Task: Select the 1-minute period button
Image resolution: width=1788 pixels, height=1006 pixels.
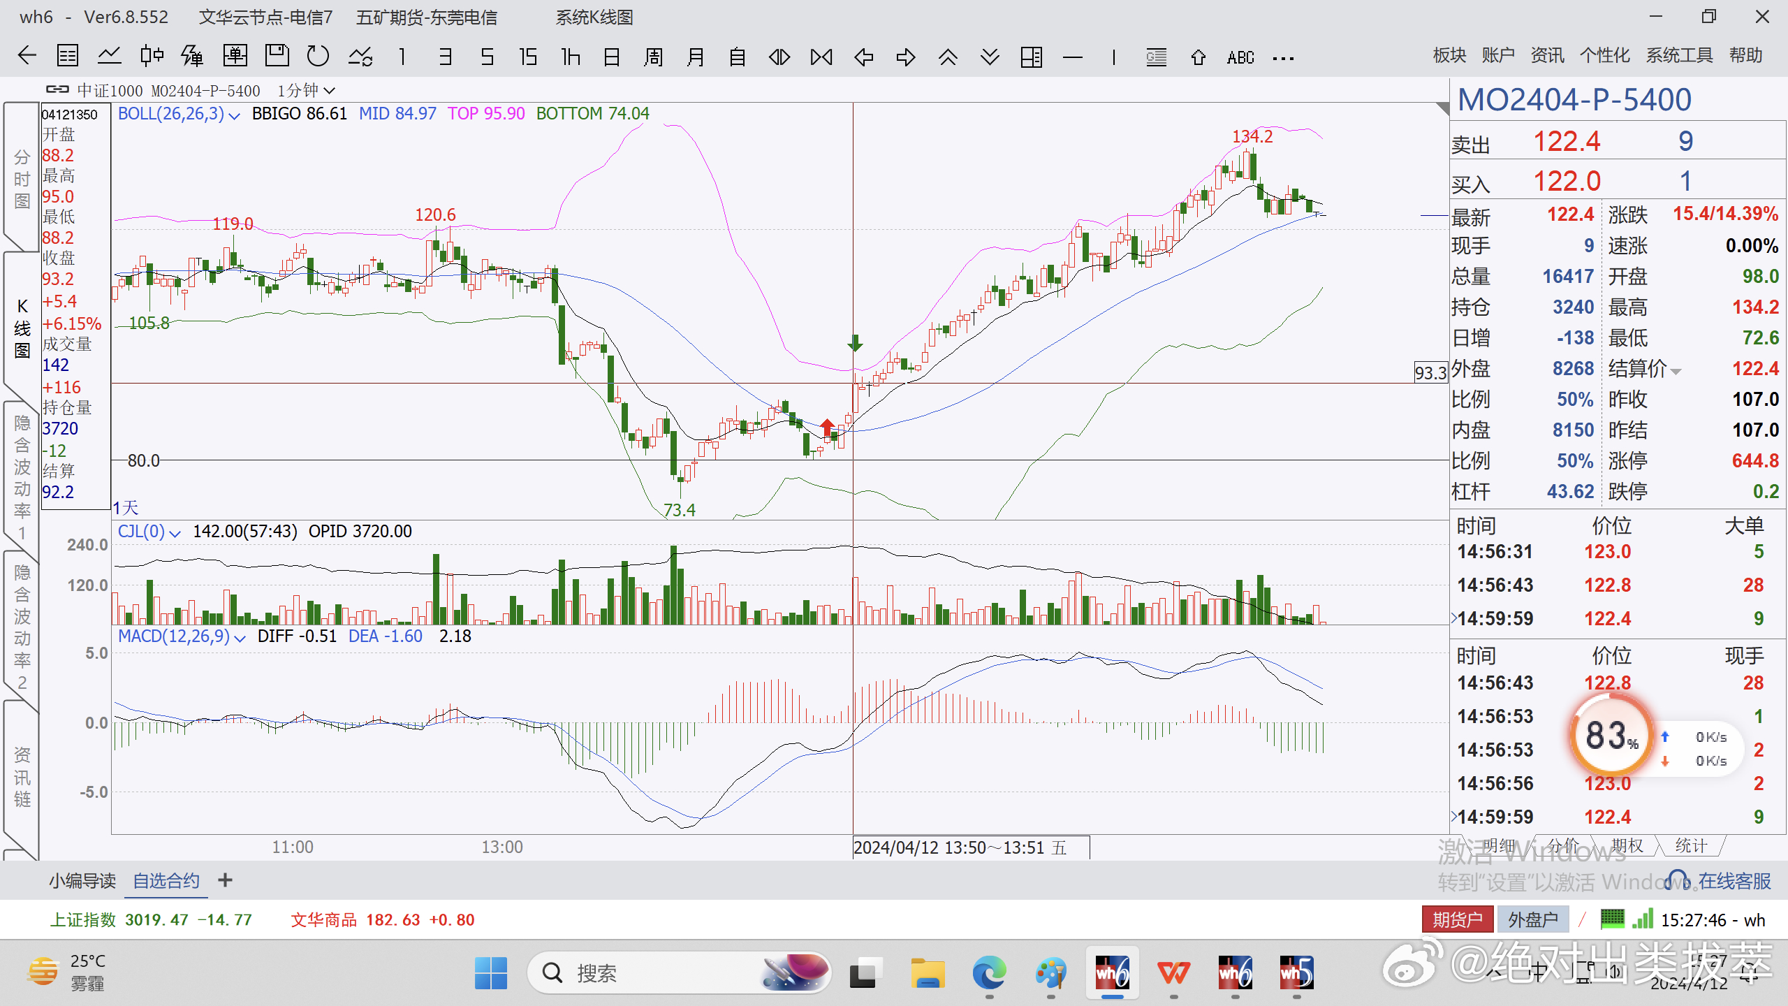Action: pos(402,57)
